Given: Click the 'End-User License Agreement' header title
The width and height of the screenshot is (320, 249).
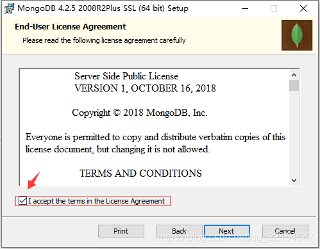Looking at the screenshot, I should click(x=71, y=27).
